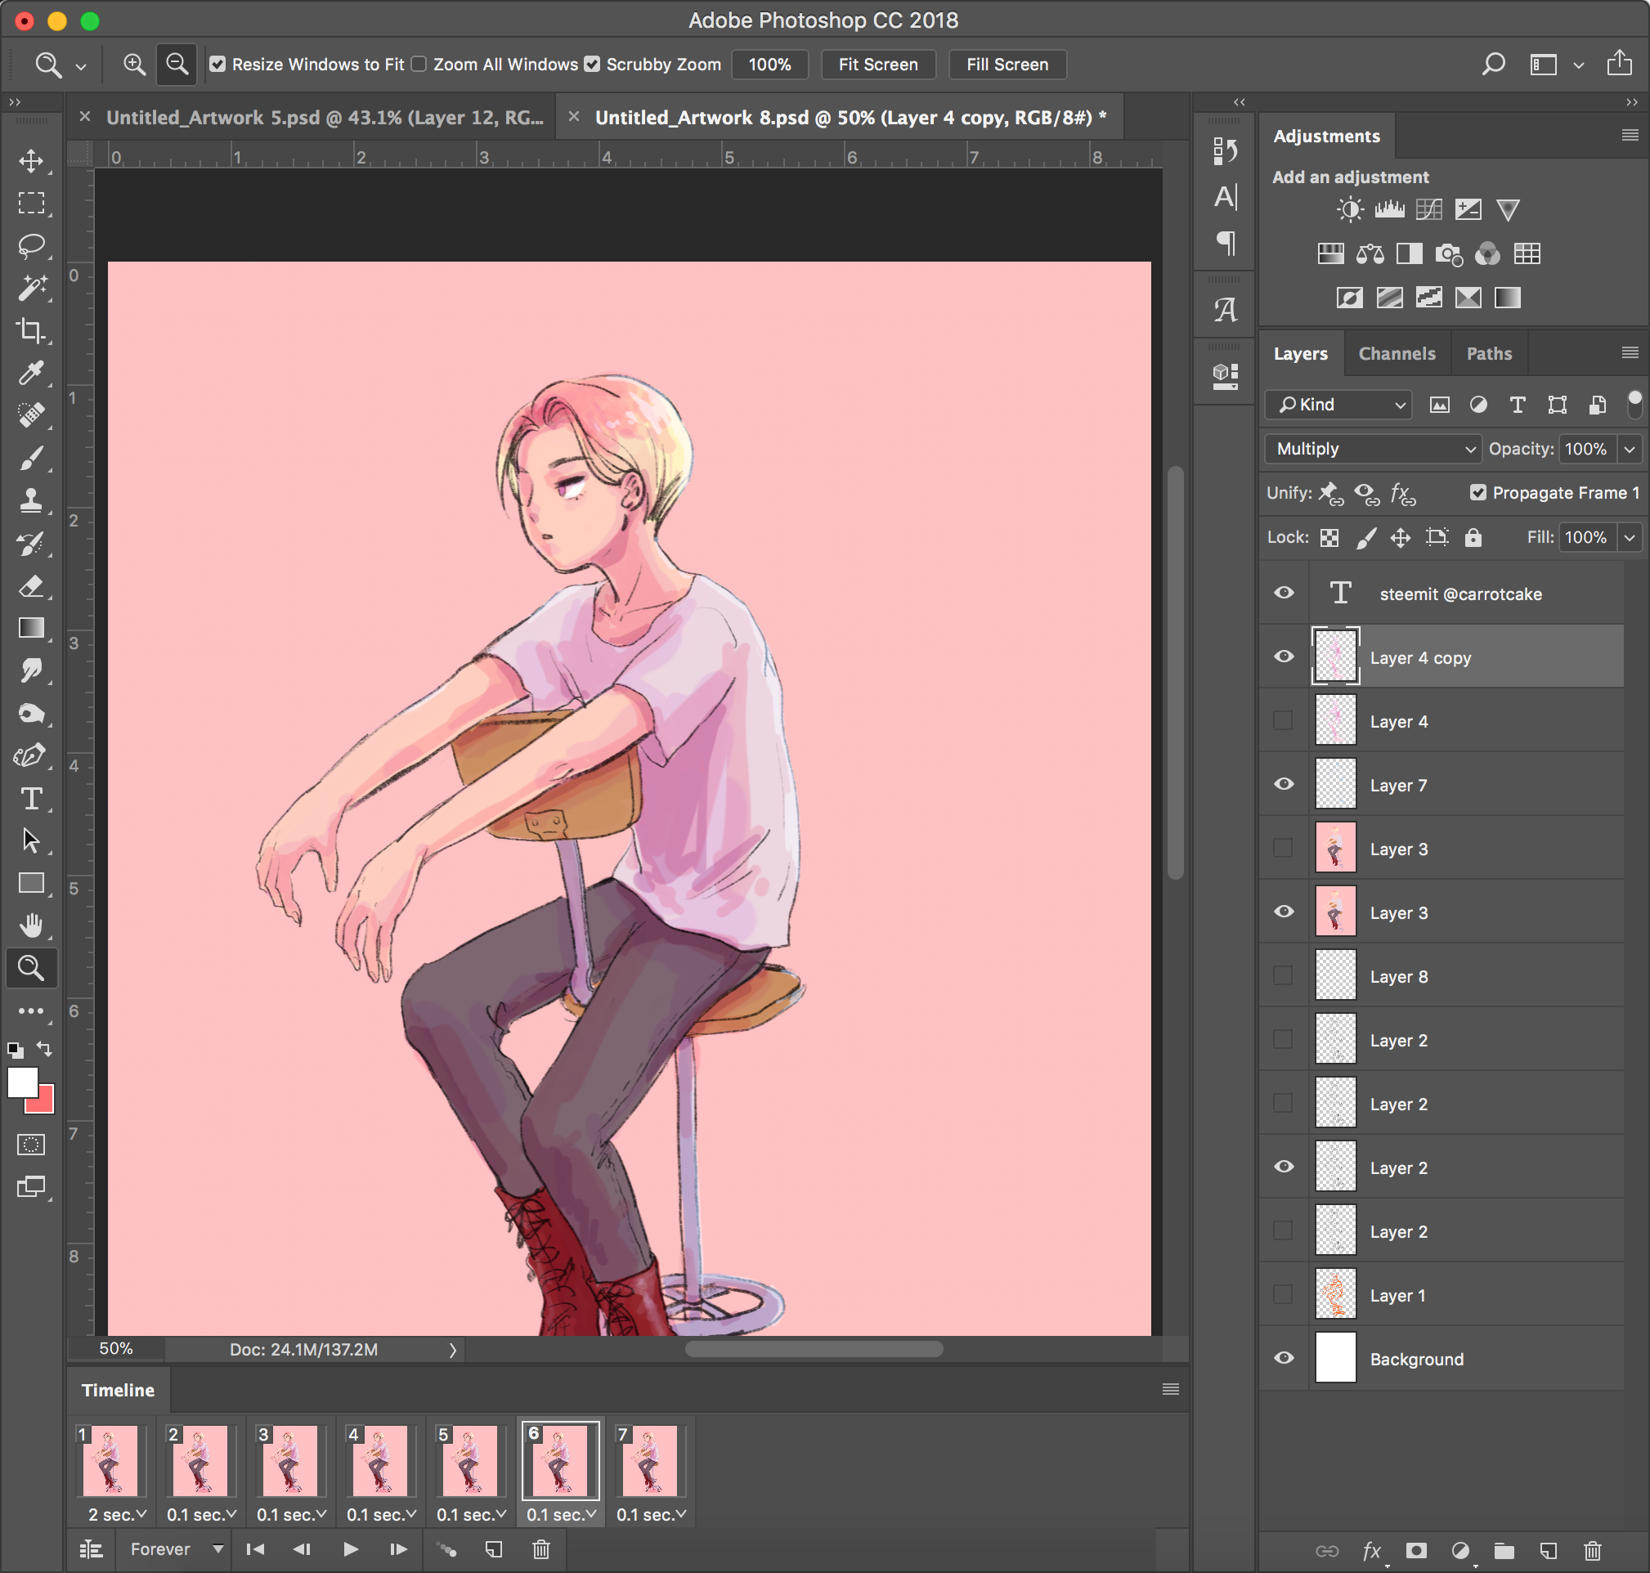1650x1573 pixels.
Task: Add a Color Balance adjustment
Action: pos(1370,254)
